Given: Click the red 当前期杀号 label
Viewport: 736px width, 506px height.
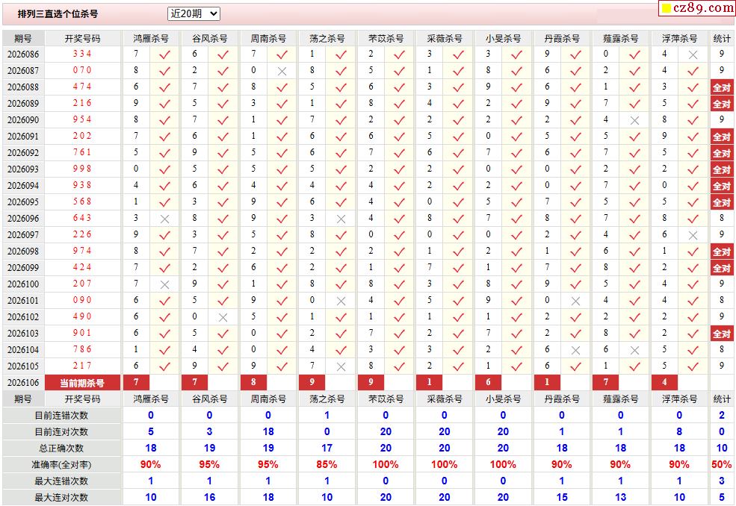Looking at the screenshot, I should pyautogui.click(x=82, y=383).
